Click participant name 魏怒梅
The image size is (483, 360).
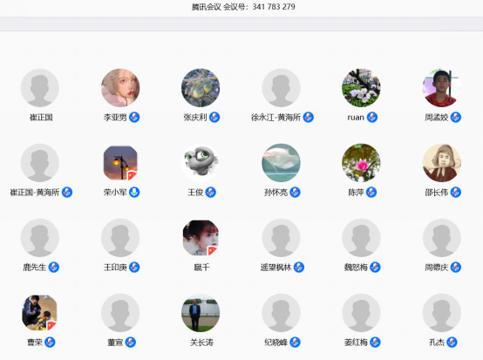click(356, 268)
